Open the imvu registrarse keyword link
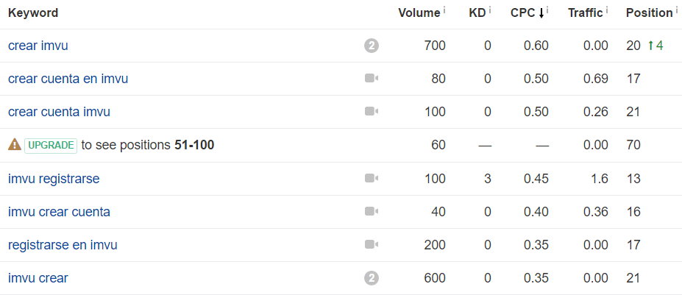682x295 pixels. point(54,178)
